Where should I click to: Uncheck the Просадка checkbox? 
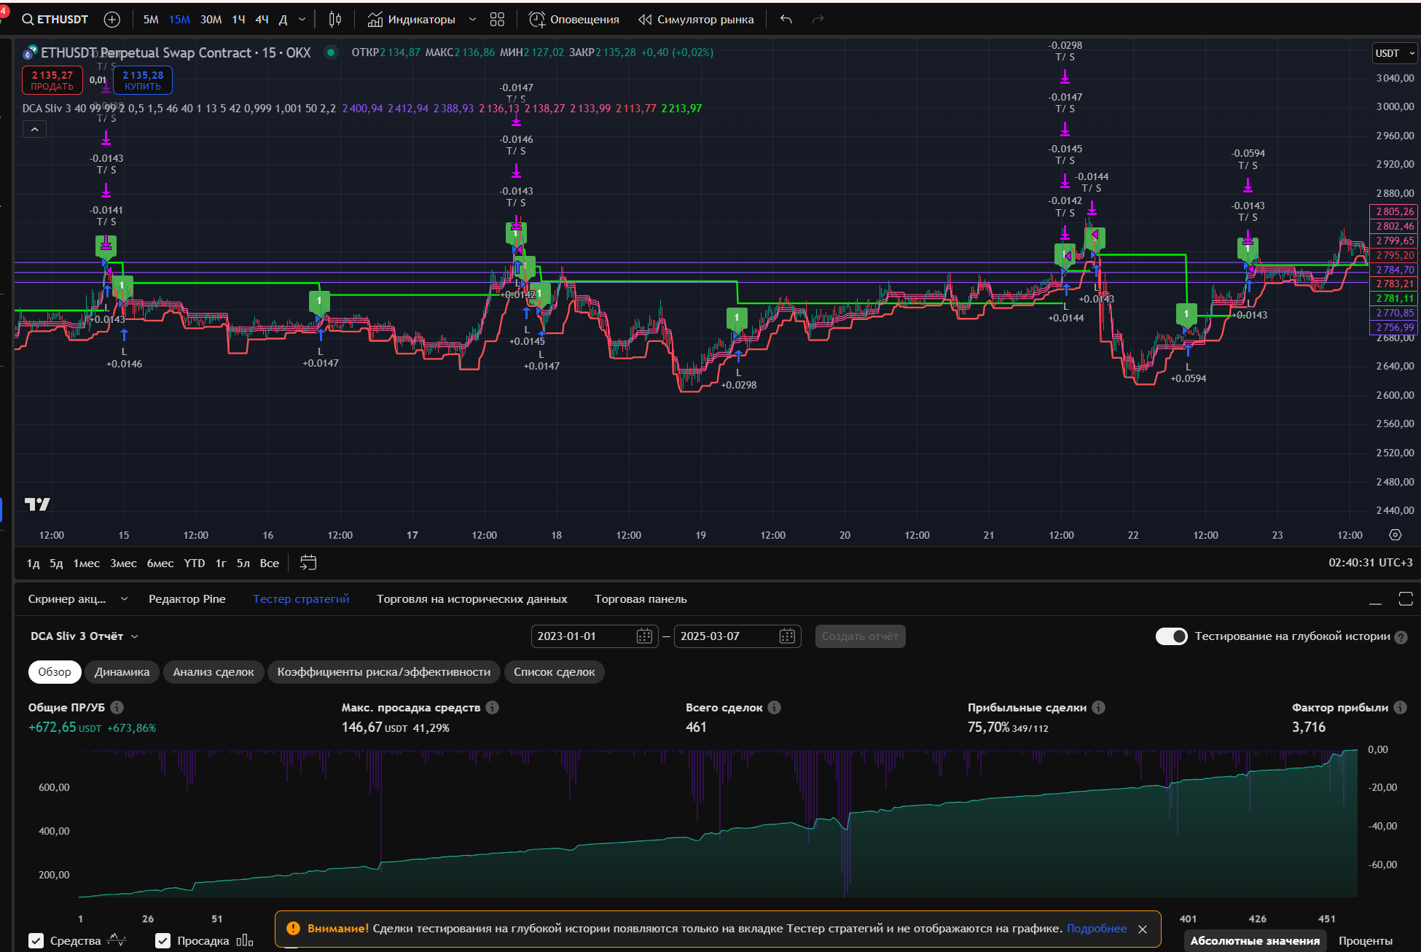163,941
